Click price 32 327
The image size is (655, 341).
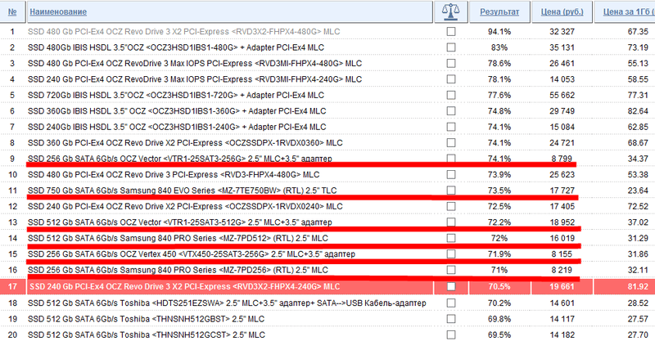562,32
